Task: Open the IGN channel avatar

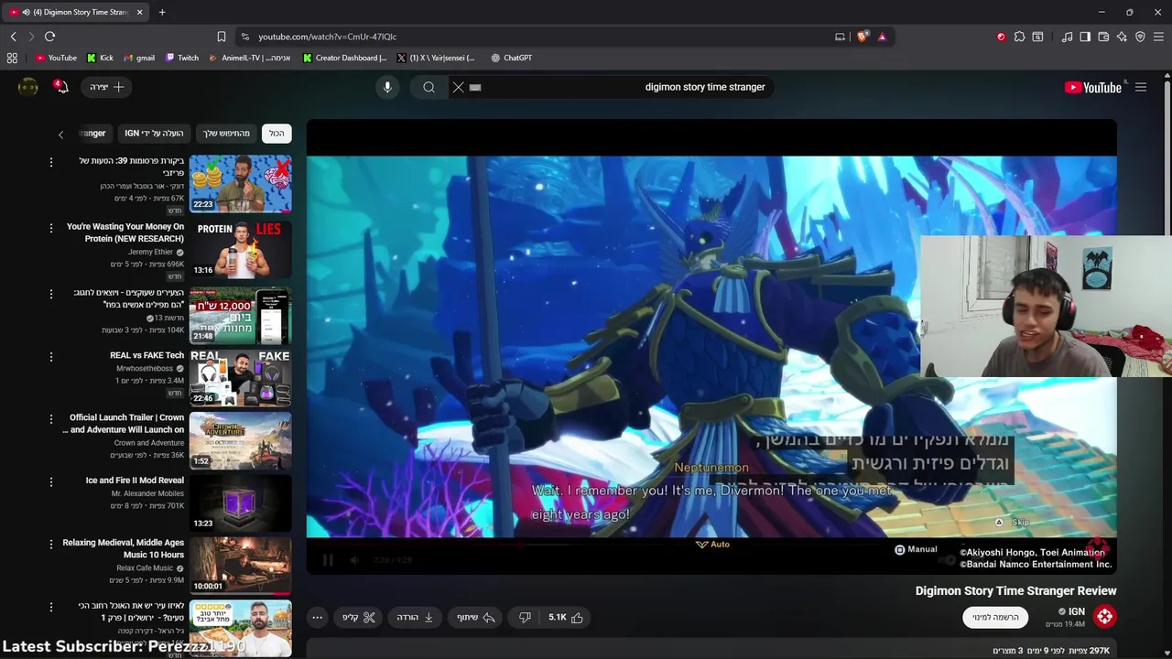Action: [x=1104, y=617]
